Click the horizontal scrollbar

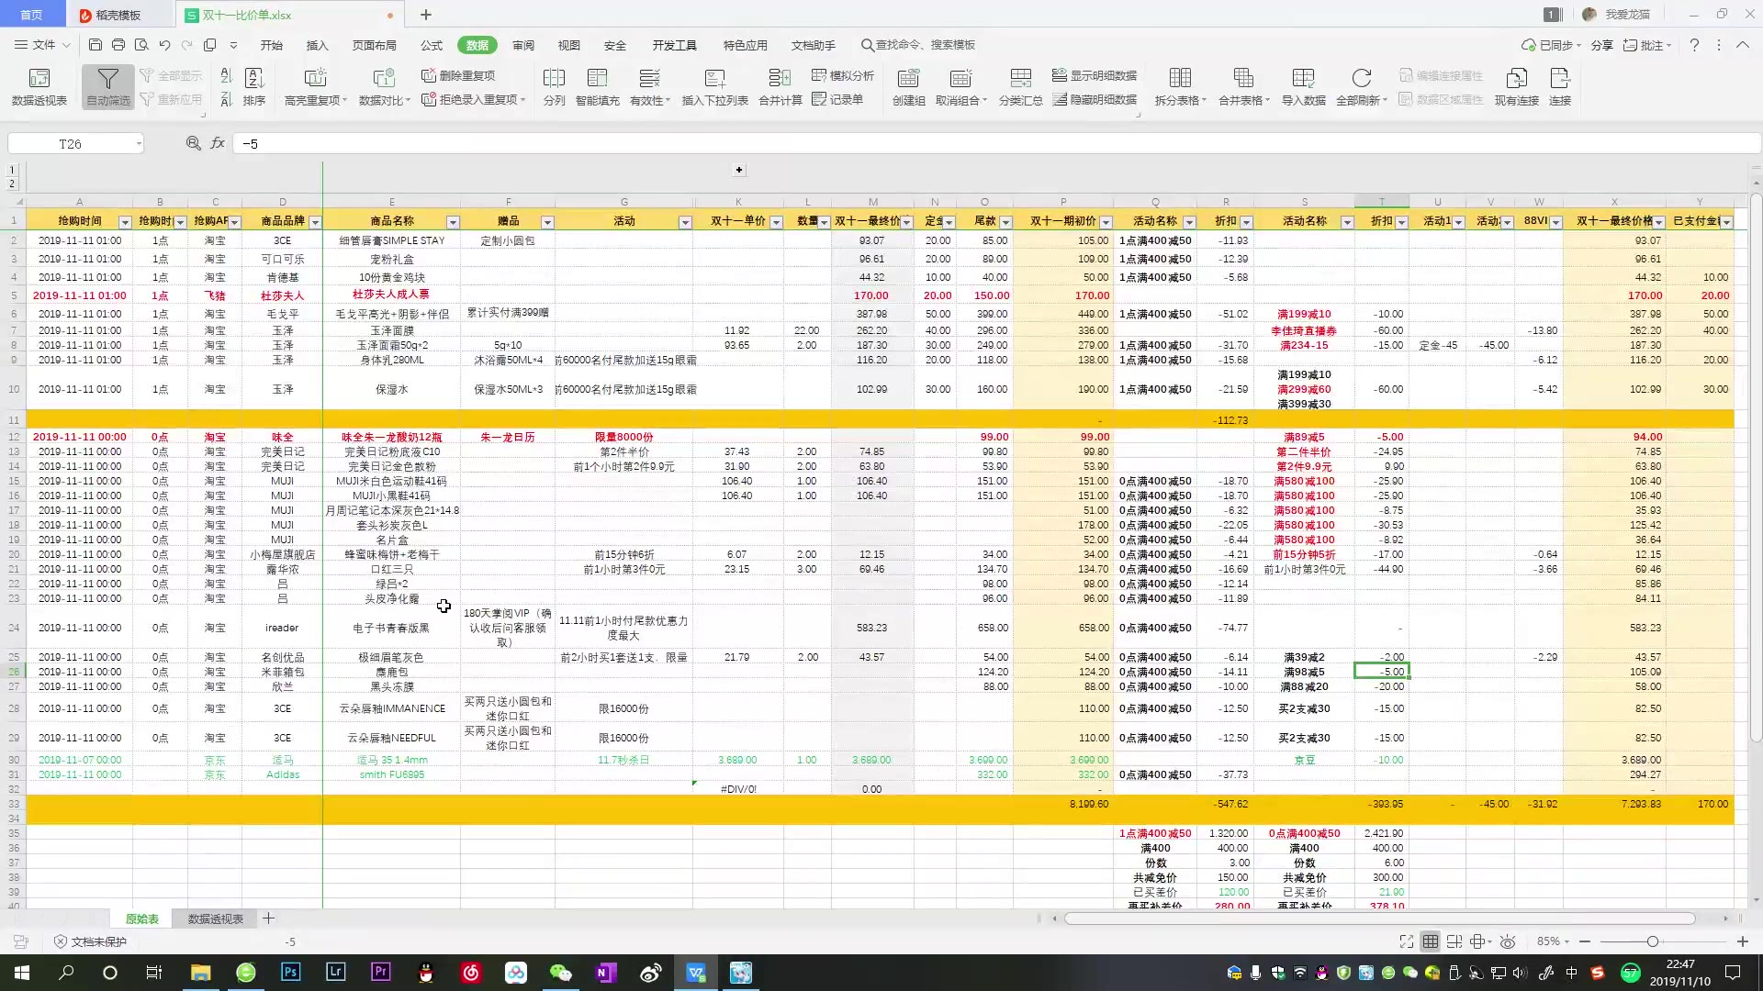click(x=1379, y=919)
